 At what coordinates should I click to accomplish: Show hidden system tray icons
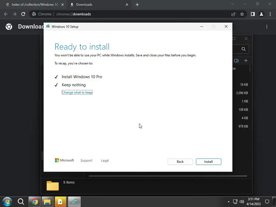229,202
